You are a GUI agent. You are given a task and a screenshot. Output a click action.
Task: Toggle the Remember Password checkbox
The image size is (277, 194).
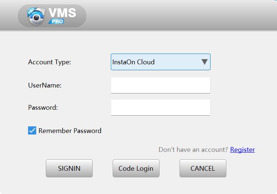[32, 130]
